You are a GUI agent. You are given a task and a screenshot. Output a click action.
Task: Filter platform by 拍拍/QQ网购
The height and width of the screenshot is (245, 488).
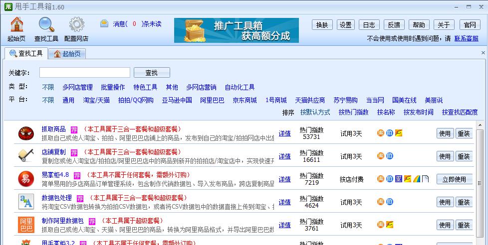[x=136, y=100]
